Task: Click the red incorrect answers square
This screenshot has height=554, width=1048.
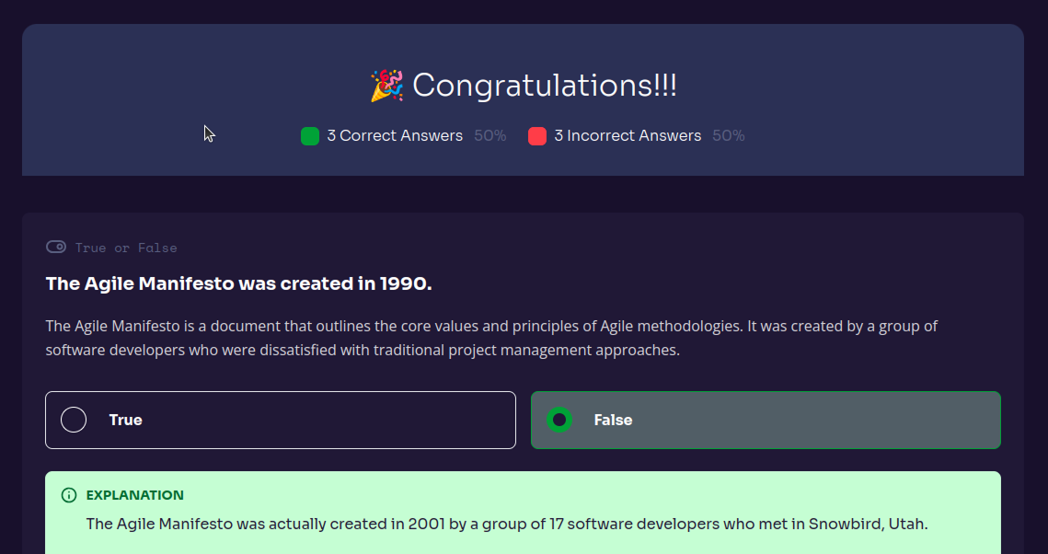Action: tap(537, 136)
